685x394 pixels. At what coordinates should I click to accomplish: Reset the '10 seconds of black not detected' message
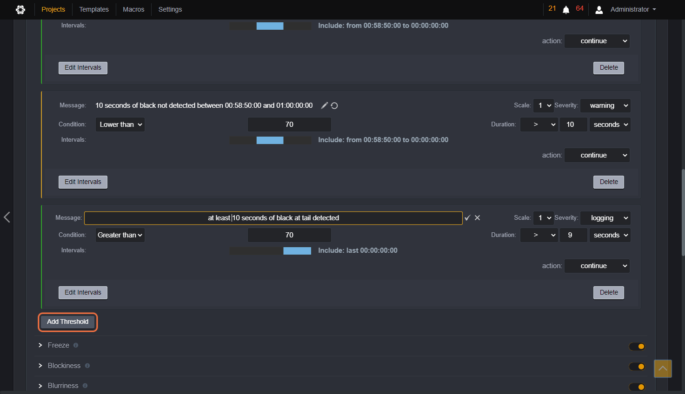334,105
